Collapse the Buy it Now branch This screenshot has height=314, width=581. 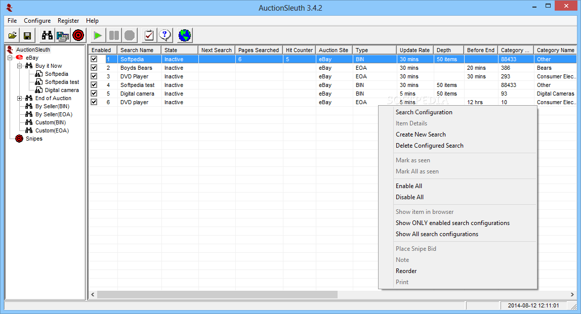point(20,66)
